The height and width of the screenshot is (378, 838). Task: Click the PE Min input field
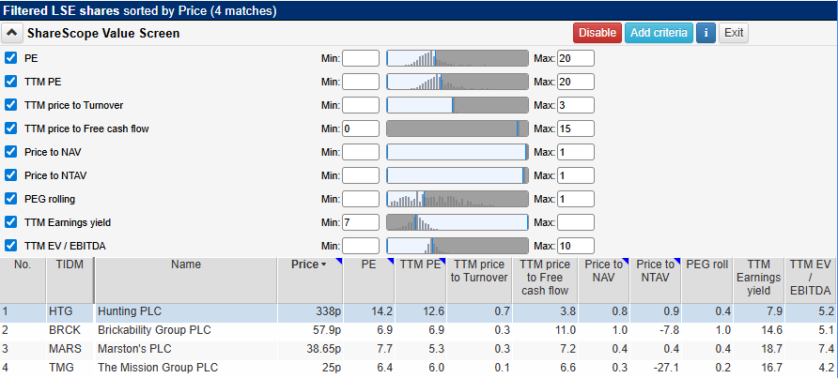point(361,58)
